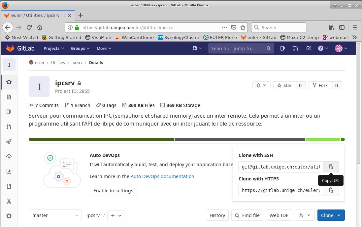Open the Groups menu in navbar

[80, 48]
